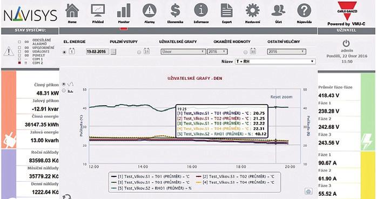The image size is (377, 199).
Task: Open the Nastavení gear icon
Action: click(252, 11)
